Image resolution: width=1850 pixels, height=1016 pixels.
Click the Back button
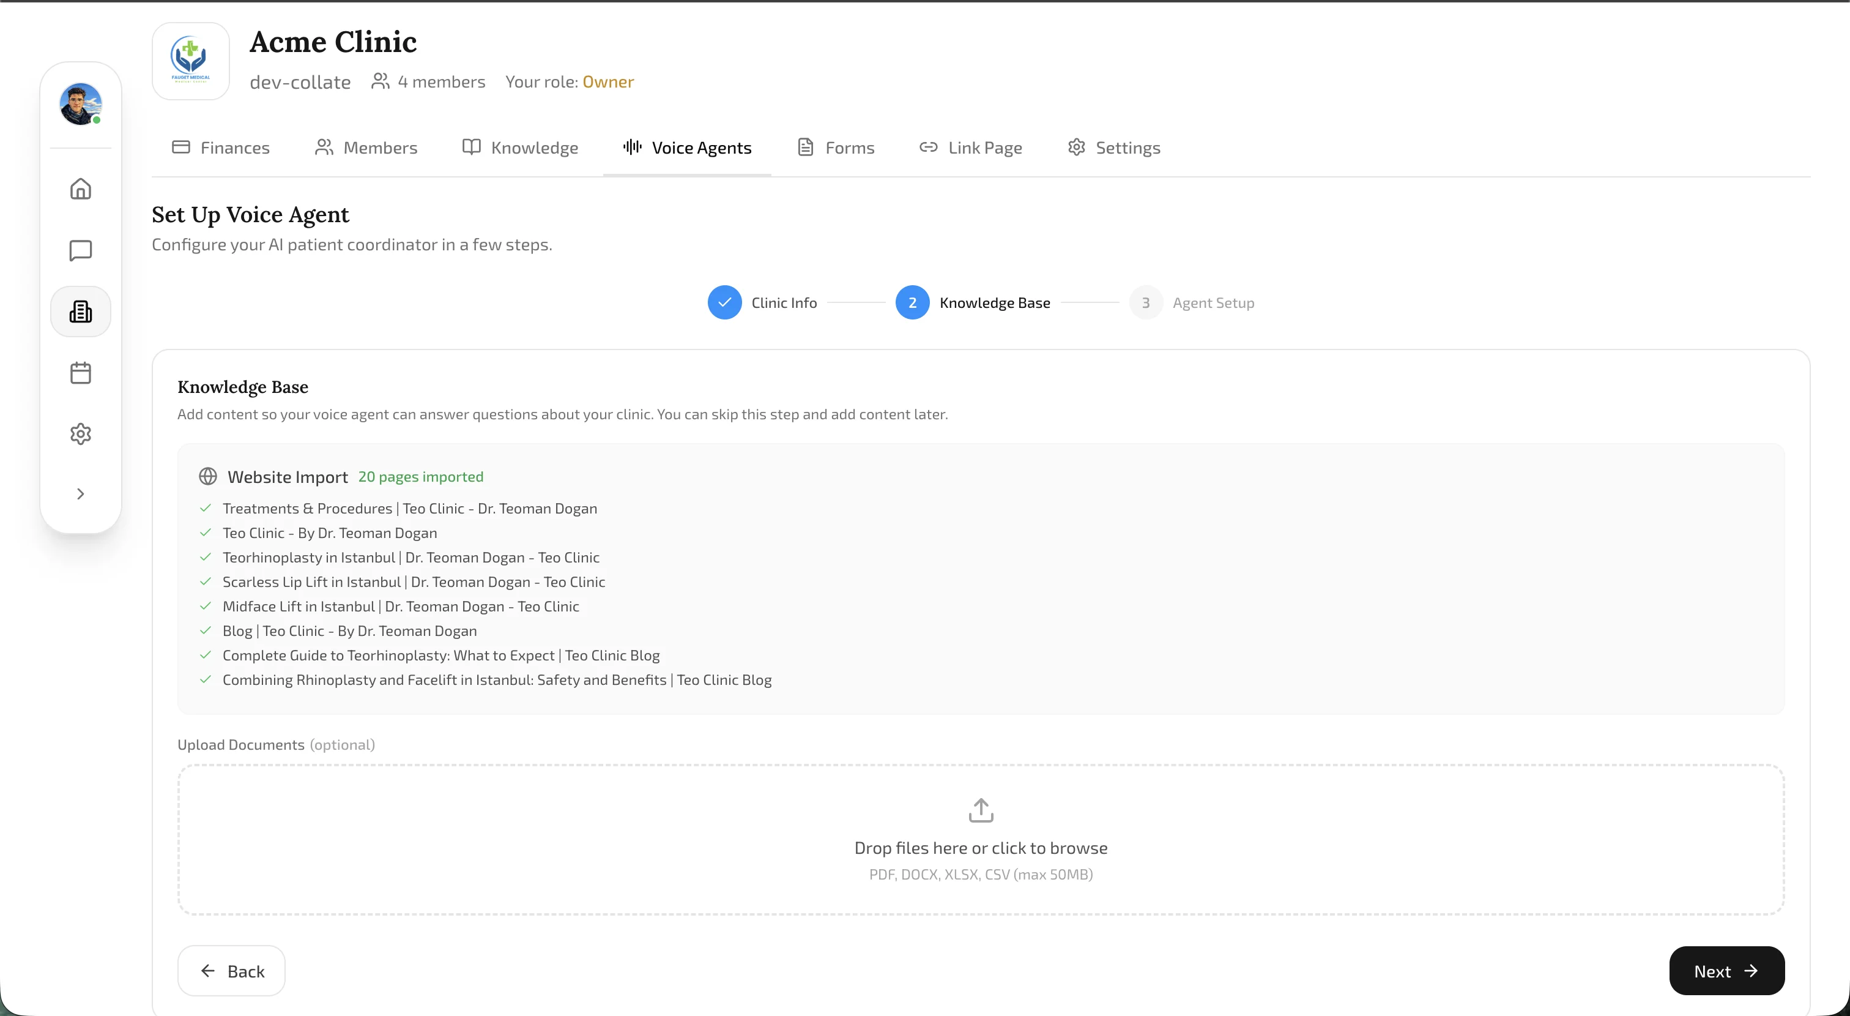231,971
